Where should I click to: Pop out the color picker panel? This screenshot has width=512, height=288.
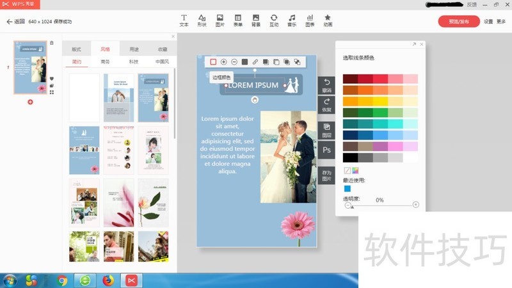coord(414,44)
